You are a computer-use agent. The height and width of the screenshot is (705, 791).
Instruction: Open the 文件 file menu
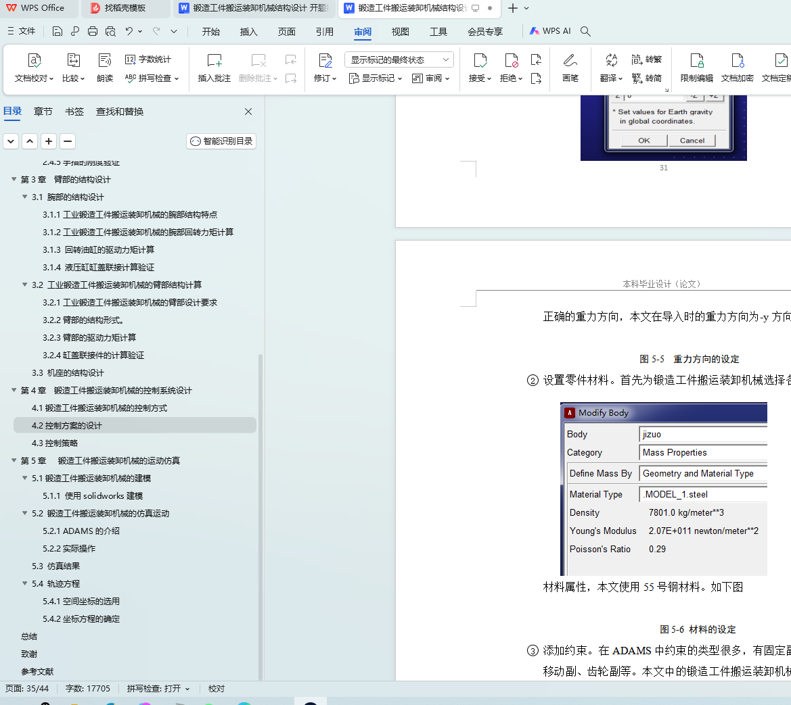[x=21, y=31]
